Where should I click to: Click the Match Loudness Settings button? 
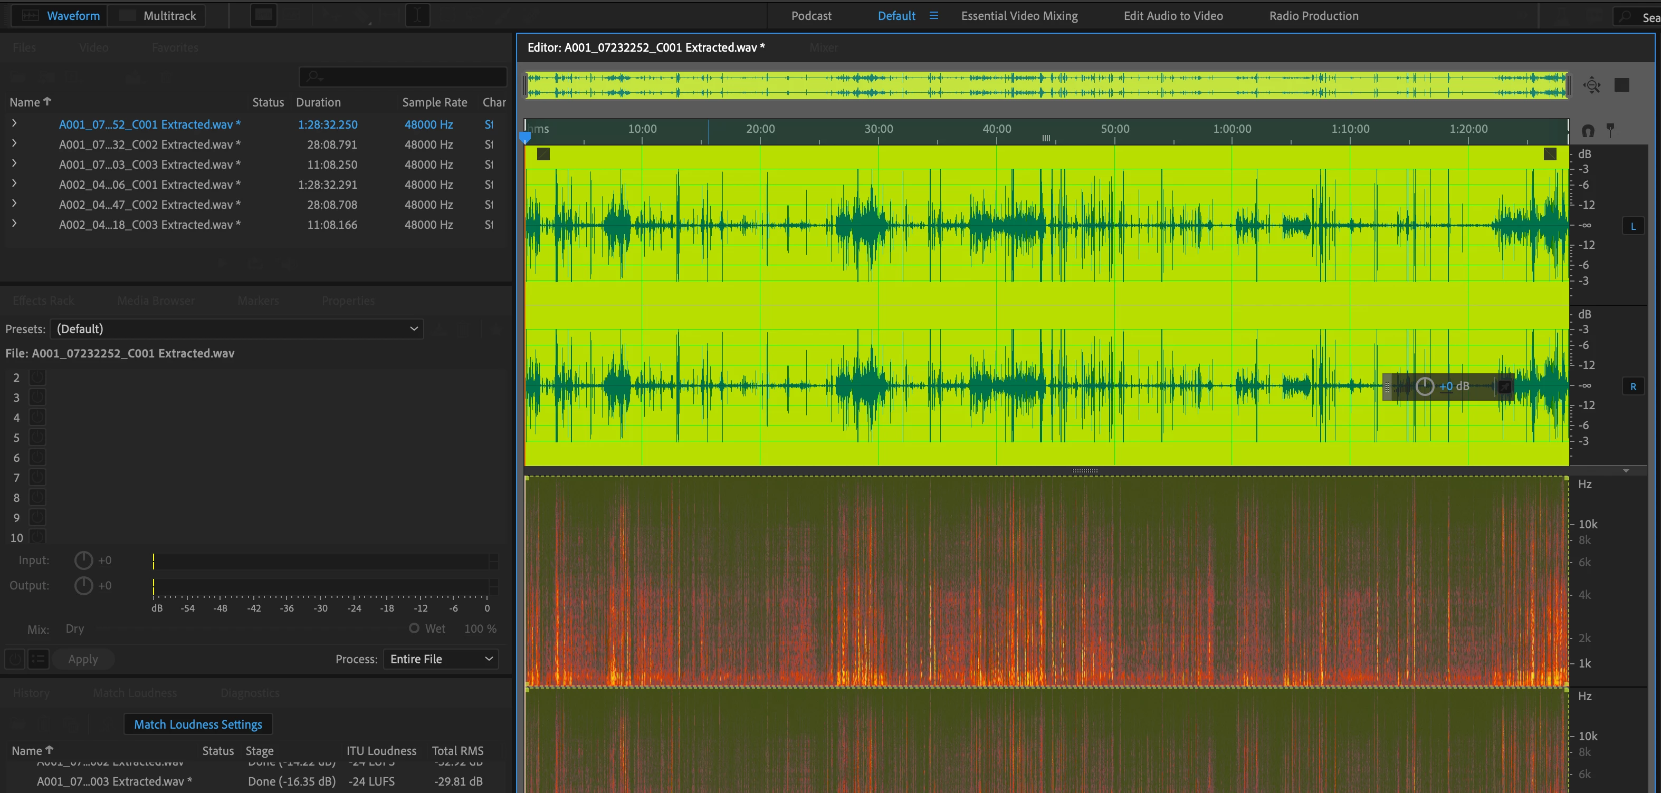click(198, 724)
